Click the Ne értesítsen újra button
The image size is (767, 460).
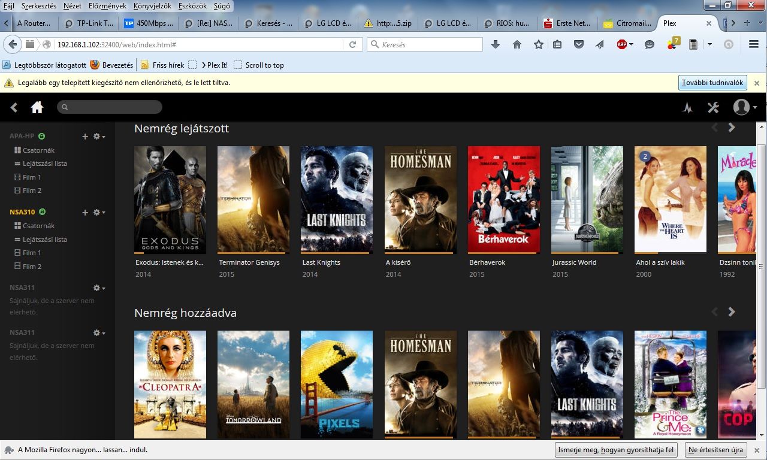tap(715, 450)
